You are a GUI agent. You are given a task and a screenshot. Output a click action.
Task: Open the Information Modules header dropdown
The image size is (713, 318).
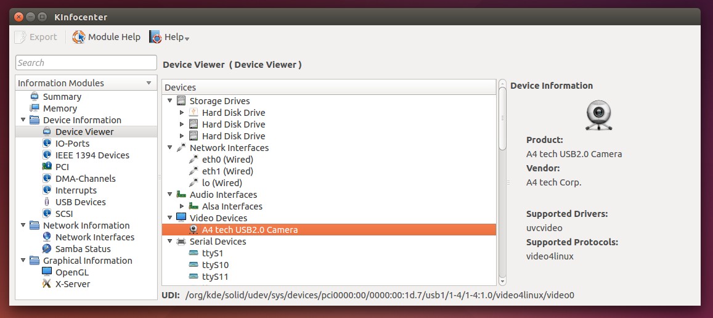pos(149,83)
